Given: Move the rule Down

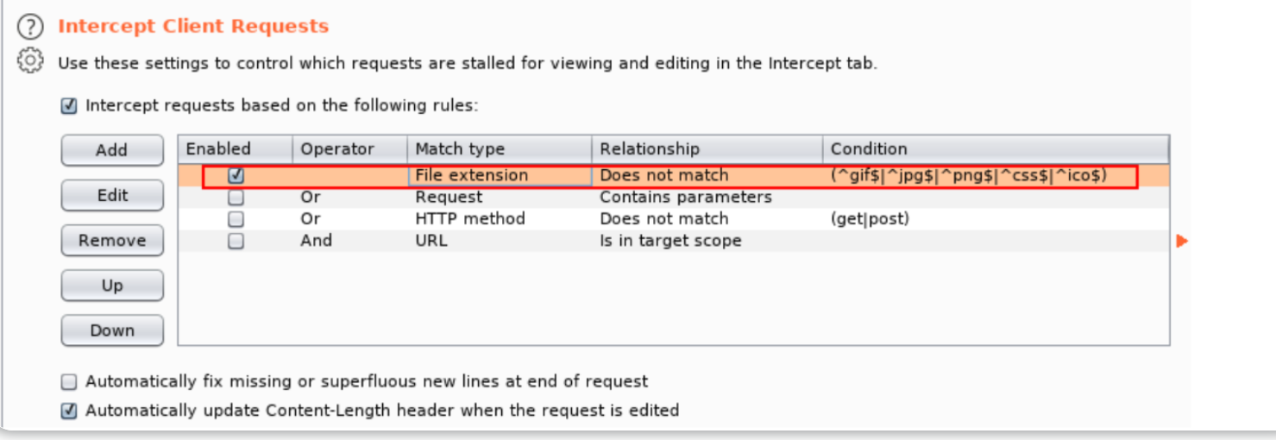Looking at the screenshot, I should click(111, 330).
